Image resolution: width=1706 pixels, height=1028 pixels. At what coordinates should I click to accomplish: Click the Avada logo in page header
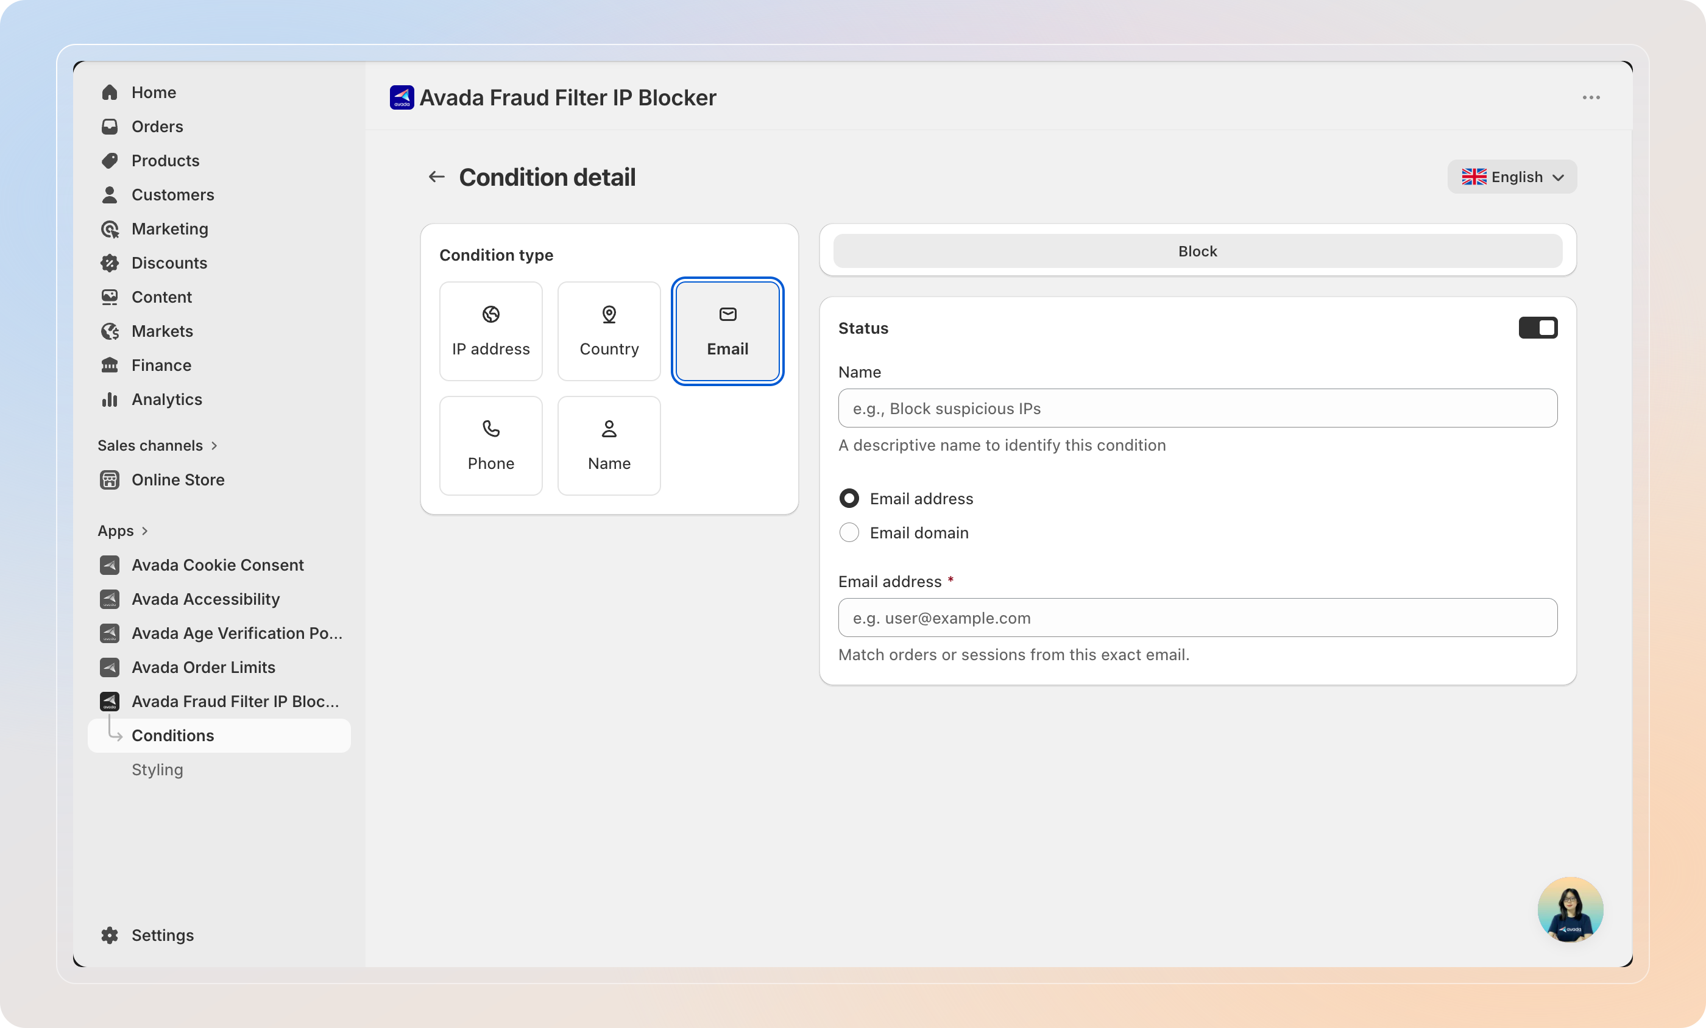click(402, 97)
